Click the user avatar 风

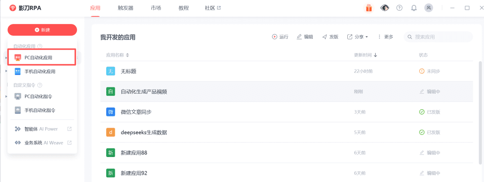click(x=428, y=8)
